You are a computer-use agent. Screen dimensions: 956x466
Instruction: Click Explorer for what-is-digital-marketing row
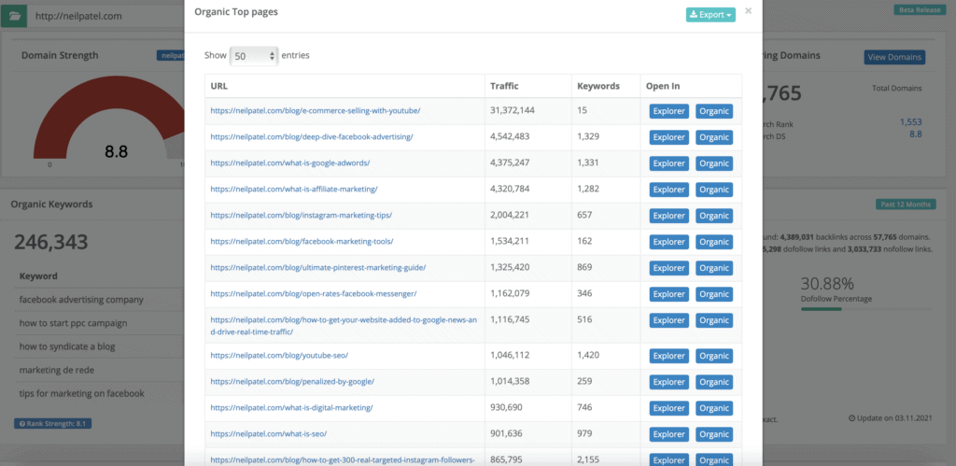668,408
